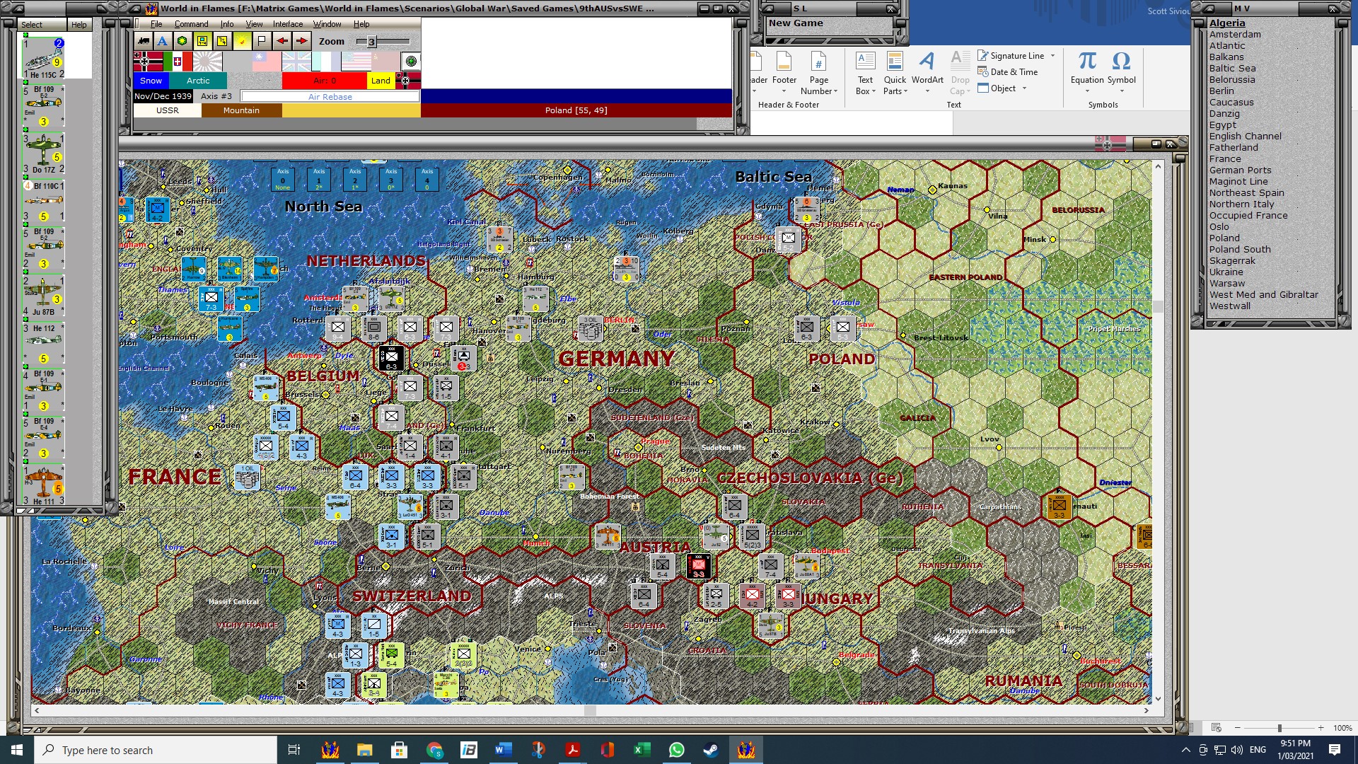
Task: Adjust the Zoom level slider
Action: [371, 41]
